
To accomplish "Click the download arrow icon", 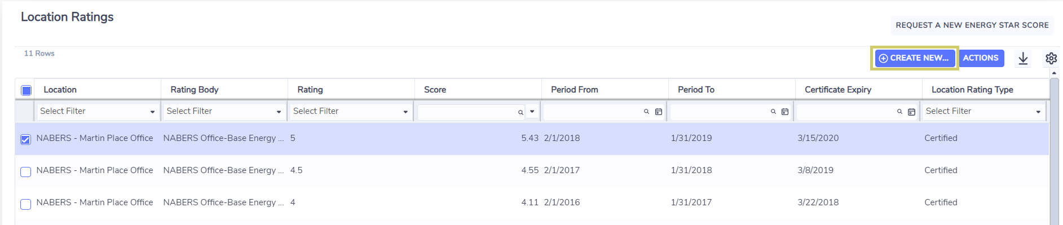I will [1023, 58].
